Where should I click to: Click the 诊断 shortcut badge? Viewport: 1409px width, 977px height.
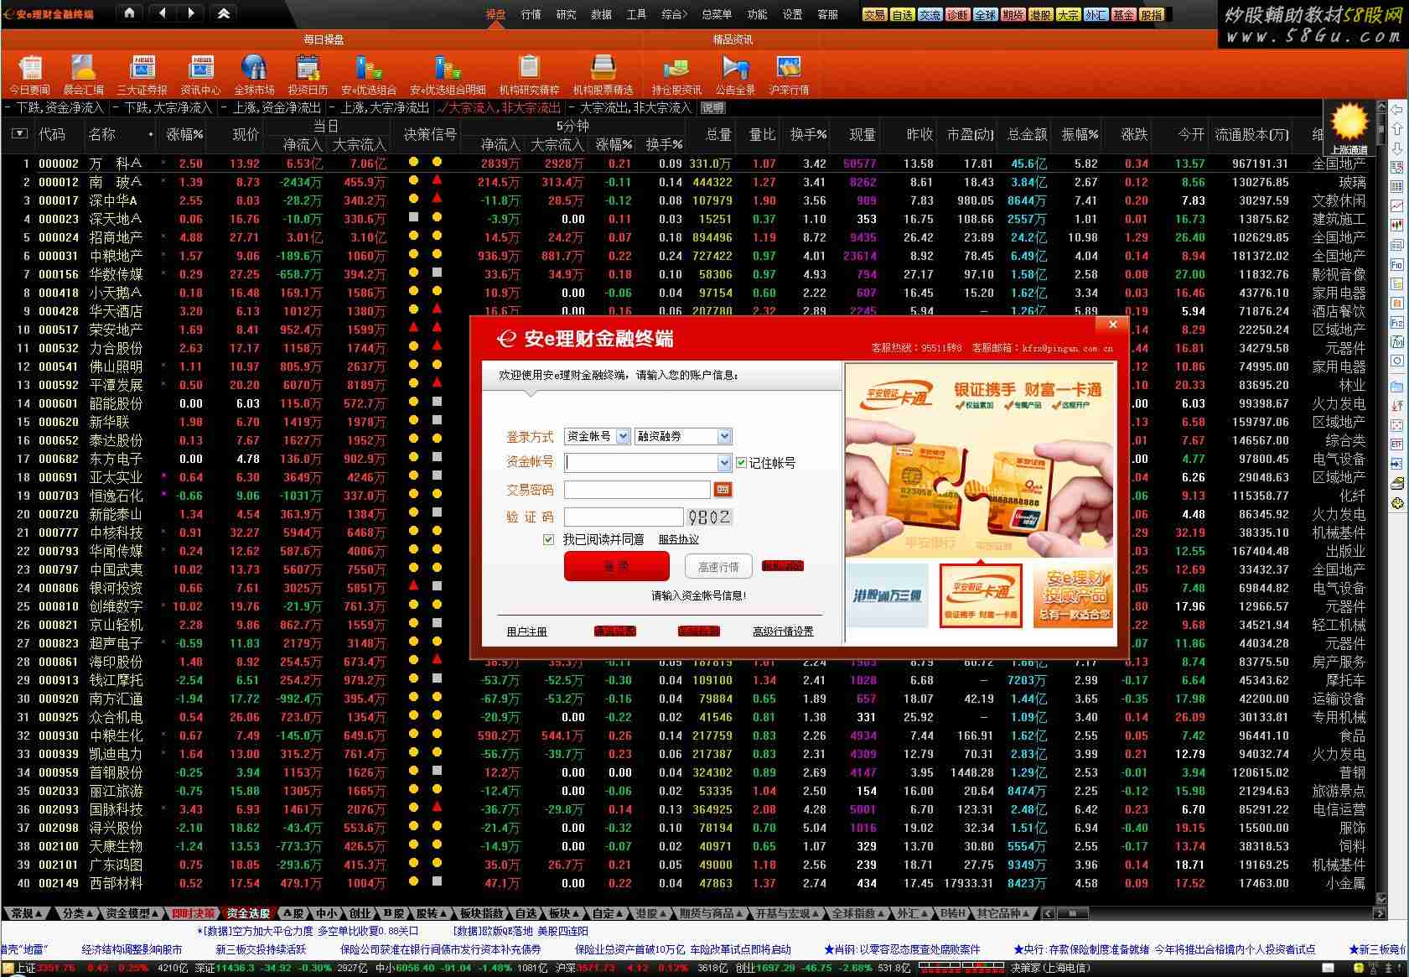click(957, 14)
